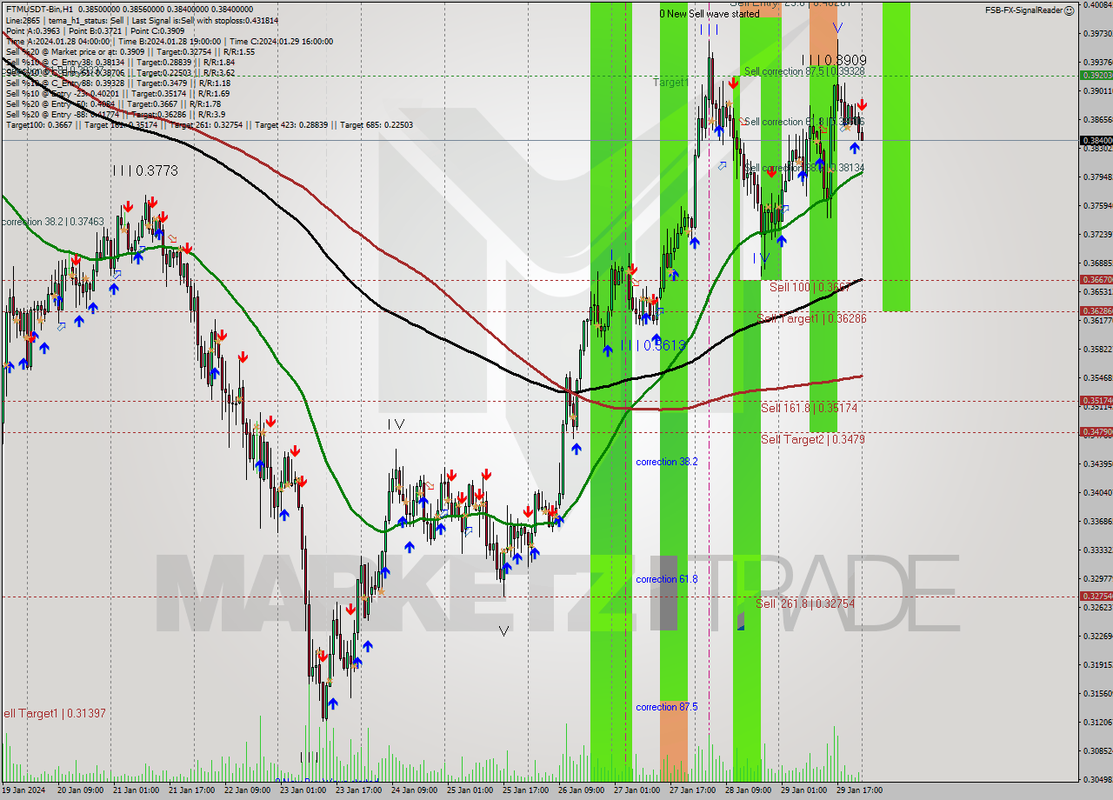Screen dimensions: 1113x800
Task: Select the FSB-FX-SignalReader expert label
Action: (x=1023, y=10)
